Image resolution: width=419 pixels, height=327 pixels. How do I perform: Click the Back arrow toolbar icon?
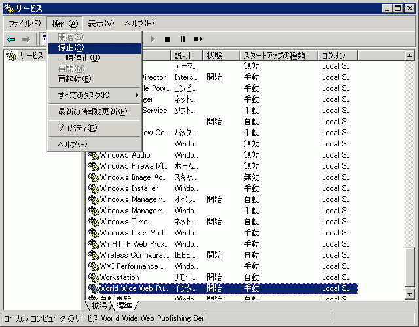[11, 39]
